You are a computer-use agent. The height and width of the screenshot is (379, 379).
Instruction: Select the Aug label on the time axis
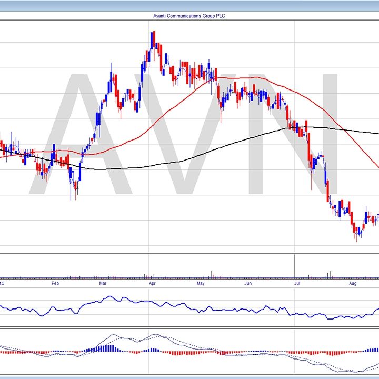point(353,283)
